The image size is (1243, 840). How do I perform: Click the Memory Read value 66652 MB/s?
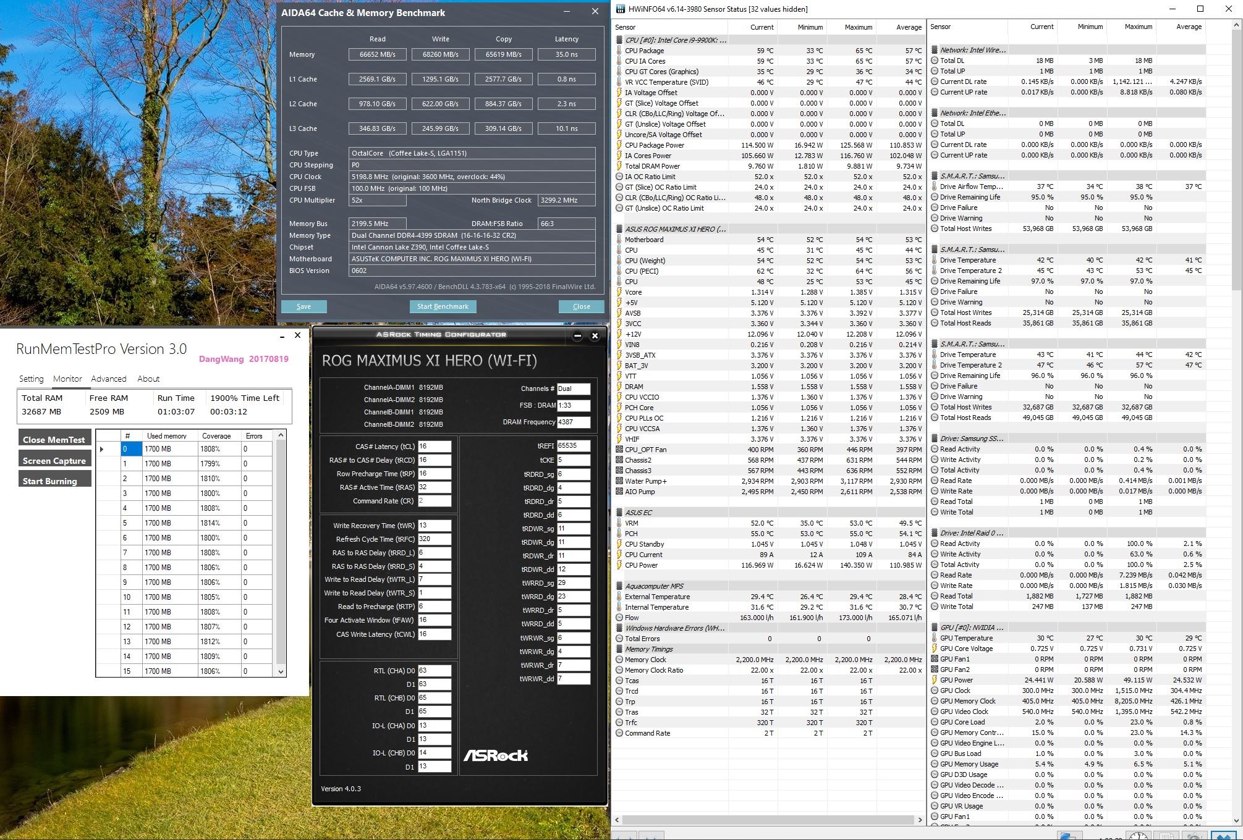tap(377, 54)
